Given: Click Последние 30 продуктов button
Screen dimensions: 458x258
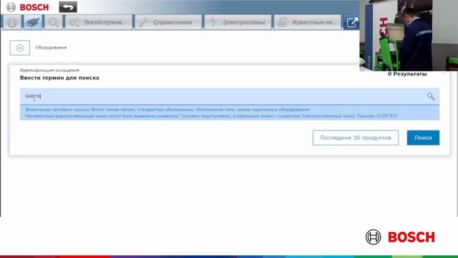Looking at the screenshot, I should click(356, 138).
